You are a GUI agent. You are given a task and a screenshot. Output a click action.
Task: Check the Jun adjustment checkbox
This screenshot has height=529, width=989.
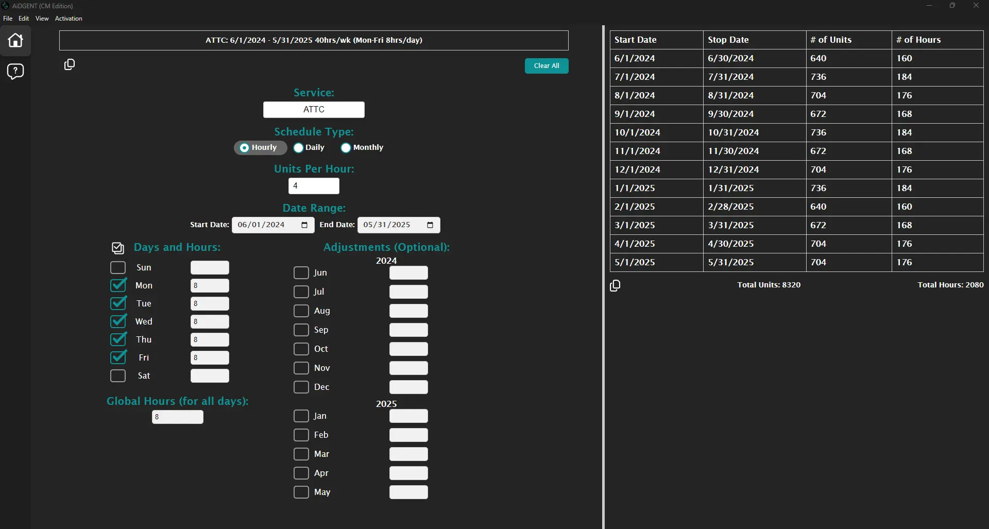301,272
